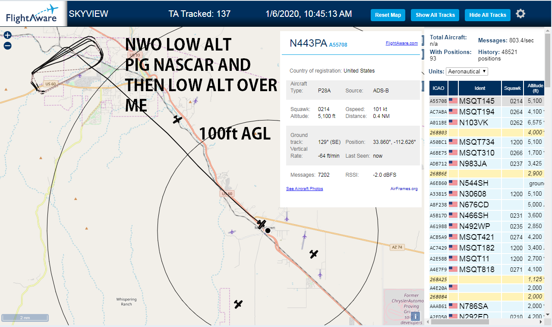Select the MSQT145 aircraft row
This screenshot has width=552, height=327.
click(x=487, y=101)
